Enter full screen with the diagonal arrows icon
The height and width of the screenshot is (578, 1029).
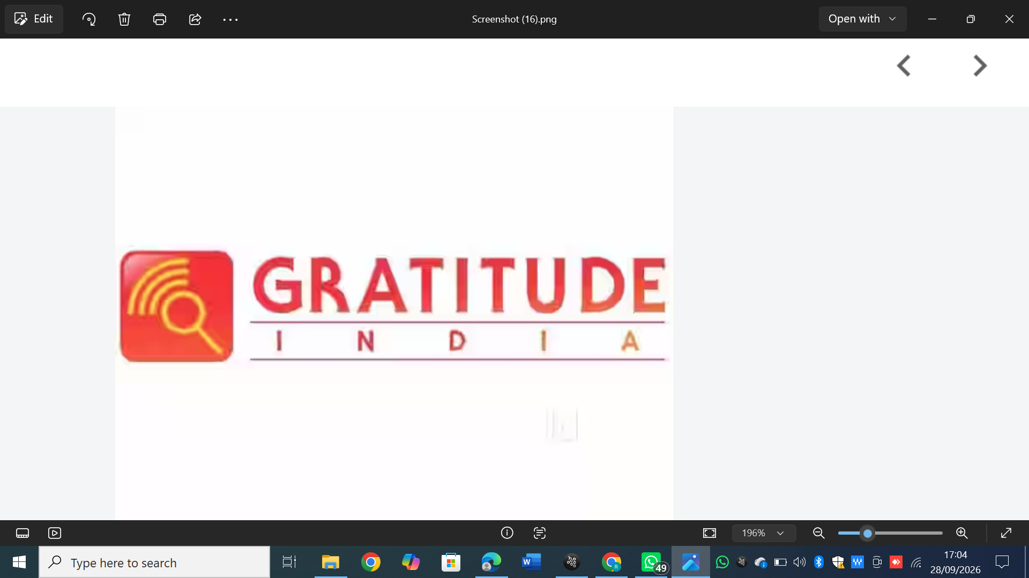1006,533
